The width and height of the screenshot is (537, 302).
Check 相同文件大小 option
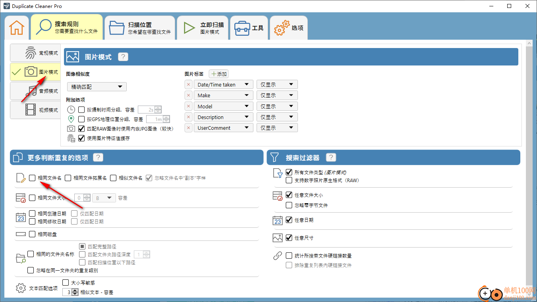click(x=32, y=198)
